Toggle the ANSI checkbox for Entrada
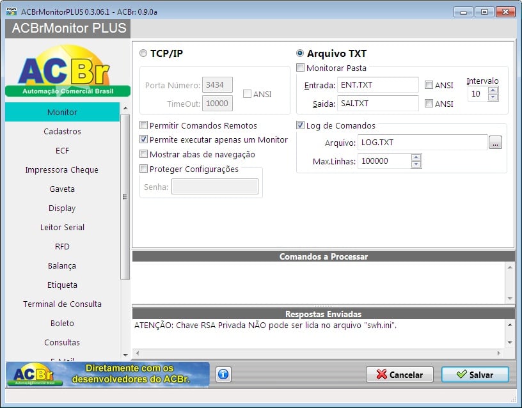 [x=429, y=85]
